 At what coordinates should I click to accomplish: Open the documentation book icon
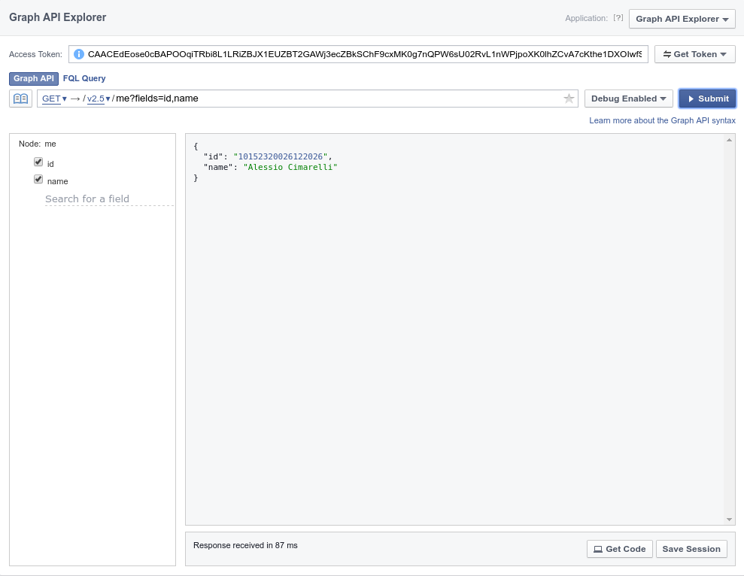[x=20, y=99]
